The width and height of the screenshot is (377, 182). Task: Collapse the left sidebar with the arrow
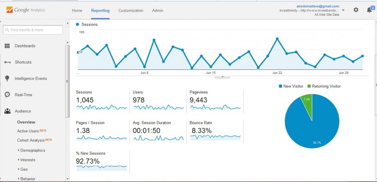(x=68, y=23)
